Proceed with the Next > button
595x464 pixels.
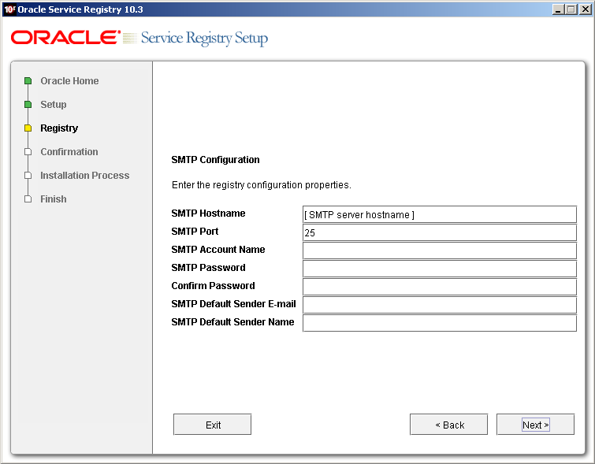click(x=535, y=425)
